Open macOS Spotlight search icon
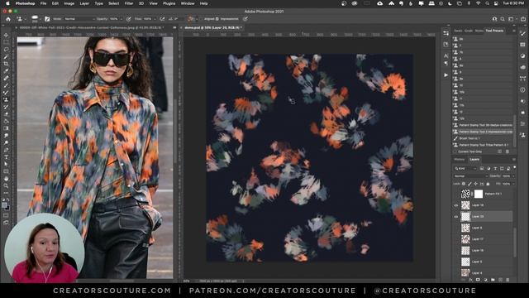This screenshot has width=529, height=298. point(487,3)
